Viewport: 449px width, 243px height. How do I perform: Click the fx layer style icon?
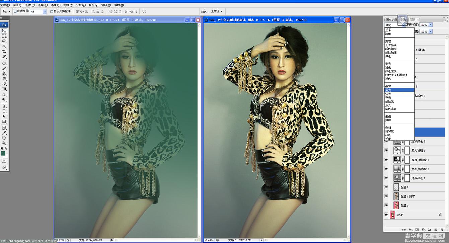coord(410,230)
